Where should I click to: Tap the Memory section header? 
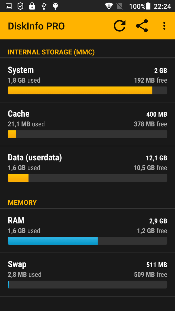[22, 202]
